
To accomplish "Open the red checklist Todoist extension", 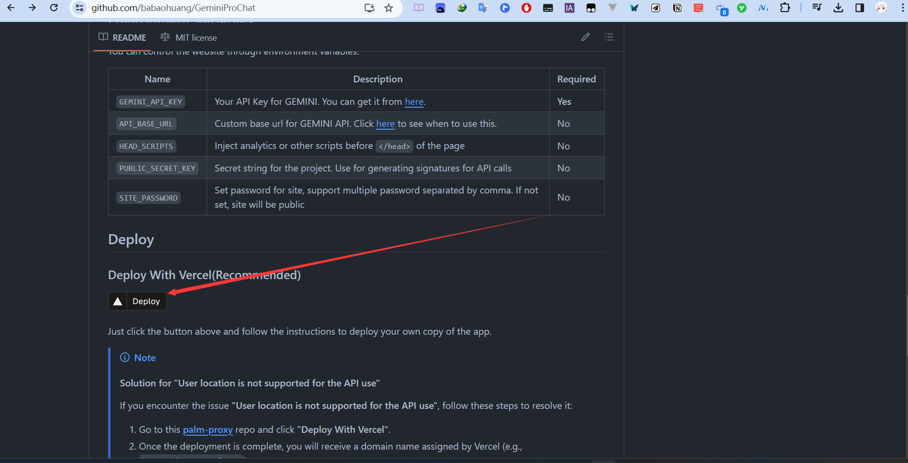I will pyautogui.click(x=699, y=8).
